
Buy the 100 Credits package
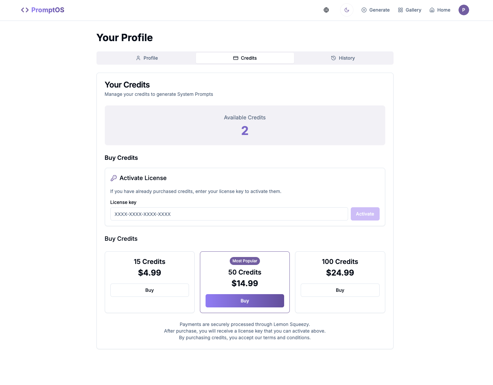[x=340, y=290]
